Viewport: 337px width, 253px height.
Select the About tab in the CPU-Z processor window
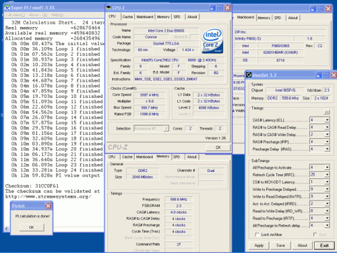point(192,17)
